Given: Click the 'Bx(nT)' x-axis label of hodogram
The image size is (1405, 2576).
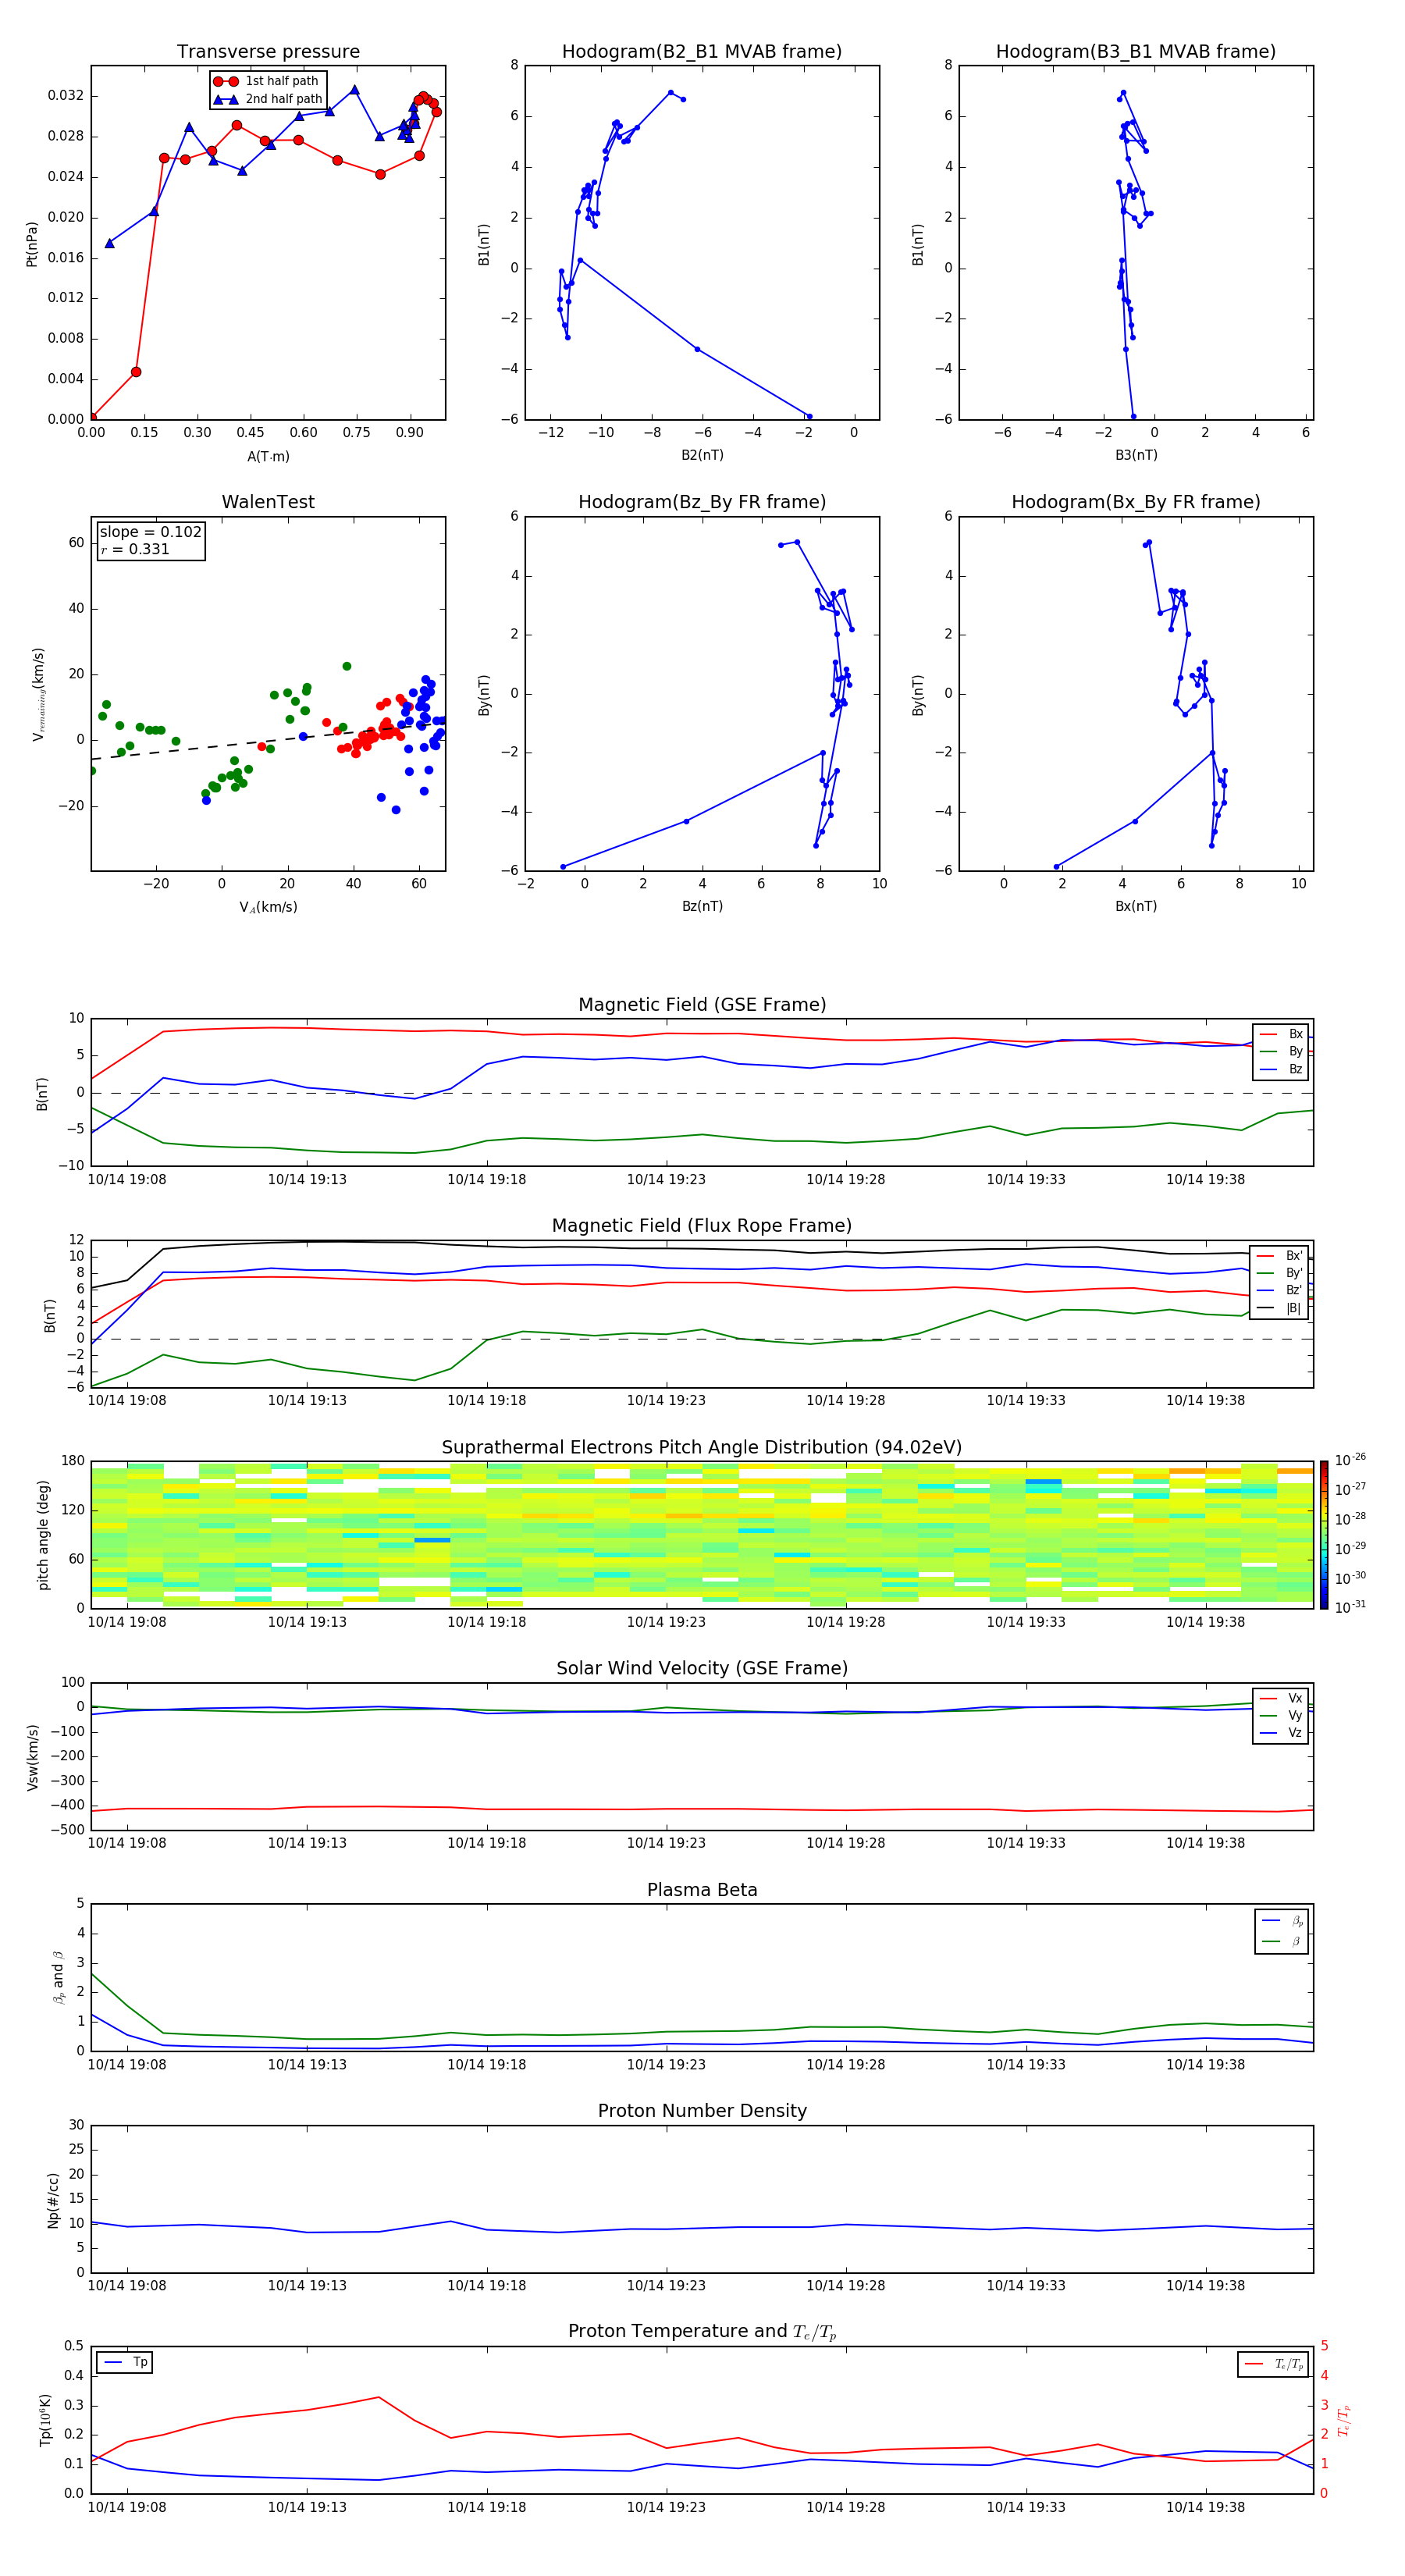Looking at the screenshot, I should pos(1136,906).
